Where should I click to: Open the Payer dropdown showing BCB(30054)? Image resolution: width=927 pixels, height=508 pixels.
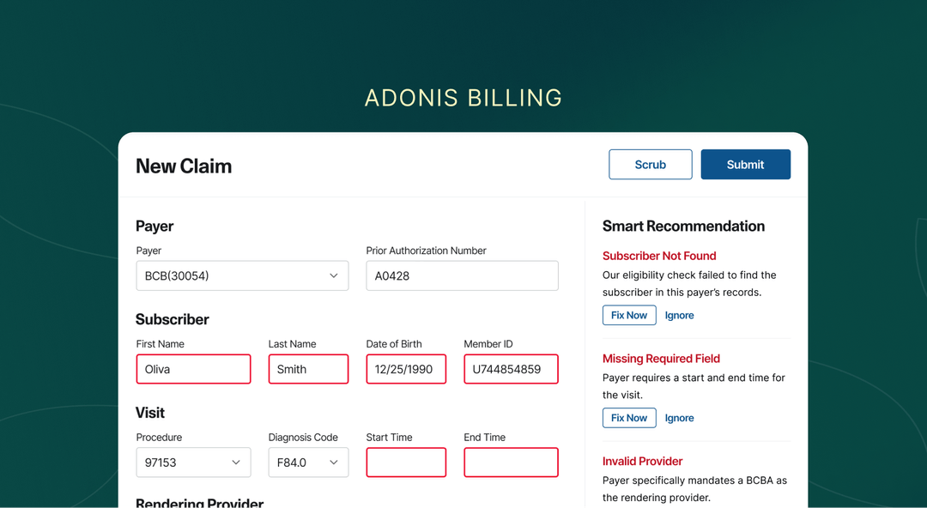coord(242,275)
